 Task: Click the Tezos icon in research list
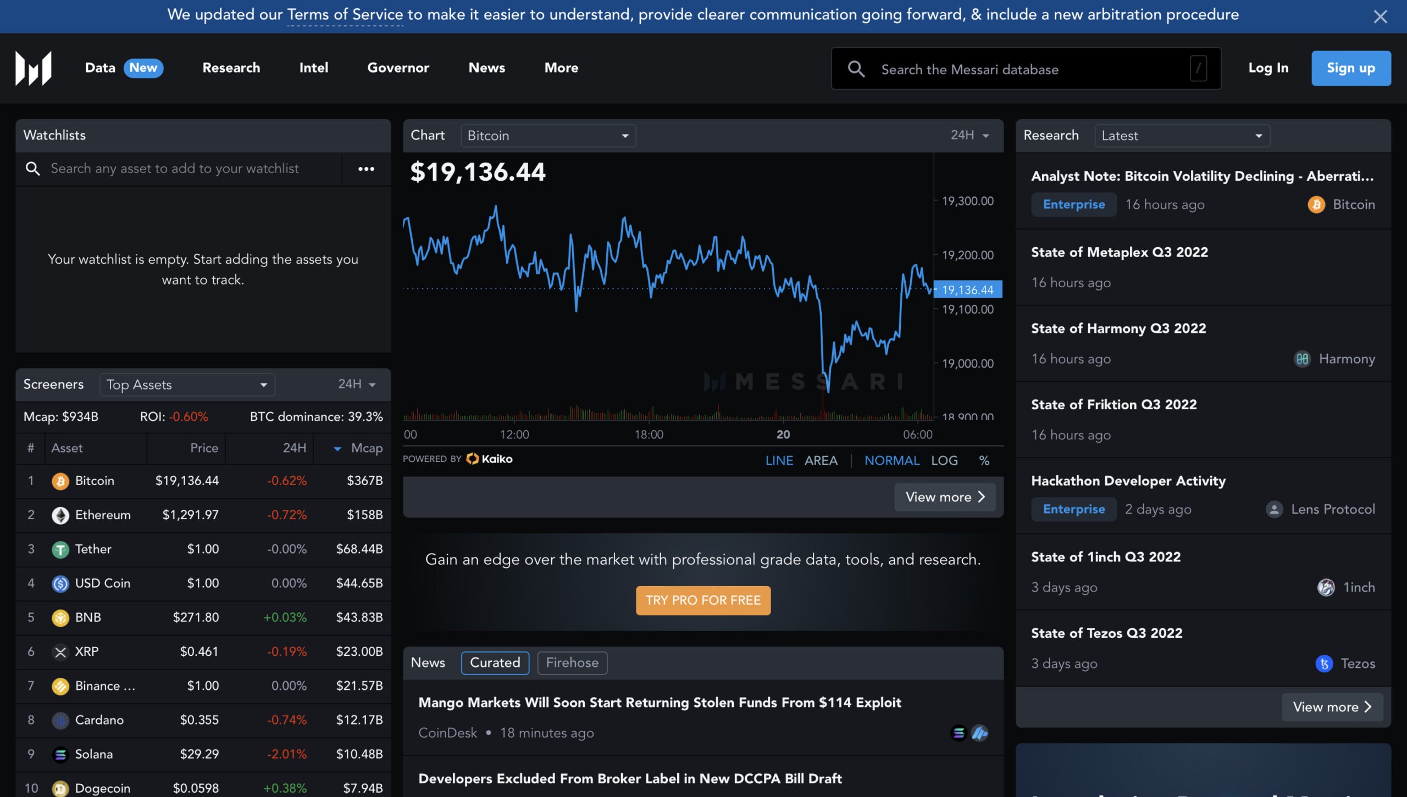tap(1324, 664)
